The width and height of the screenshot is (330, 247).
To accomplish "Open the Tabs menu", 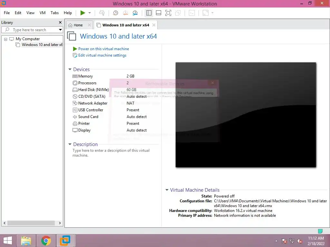I will [x=54, y=13].
